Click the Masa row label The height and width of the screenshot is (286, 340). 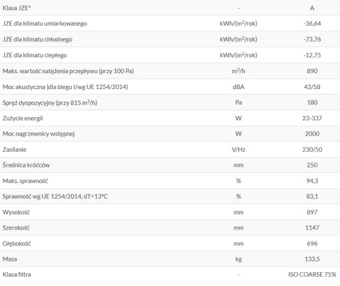pos(10,259)
